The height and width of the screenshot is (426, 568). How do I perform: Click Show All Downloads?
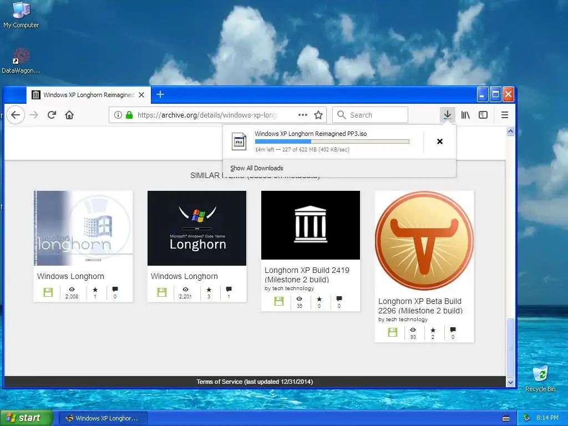(256, 168)
